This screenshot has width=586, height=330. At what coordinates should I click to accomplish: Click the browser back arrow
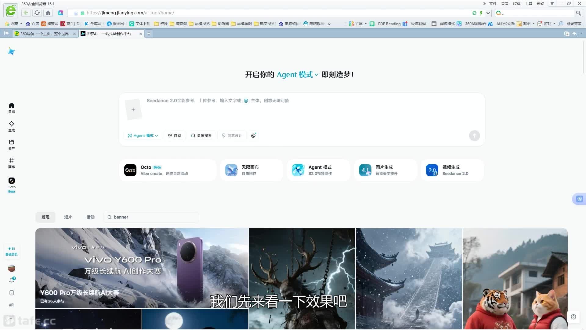pos(26,13)
